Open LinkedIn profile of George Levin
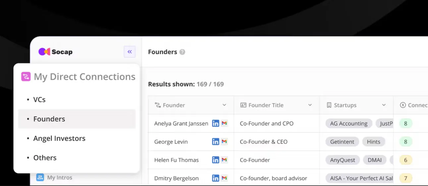 (216, 141)
